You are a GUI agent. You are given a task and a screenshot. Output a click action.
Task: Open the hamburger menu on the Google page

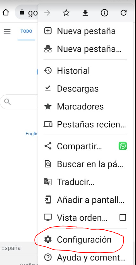[x=7, y=31]
